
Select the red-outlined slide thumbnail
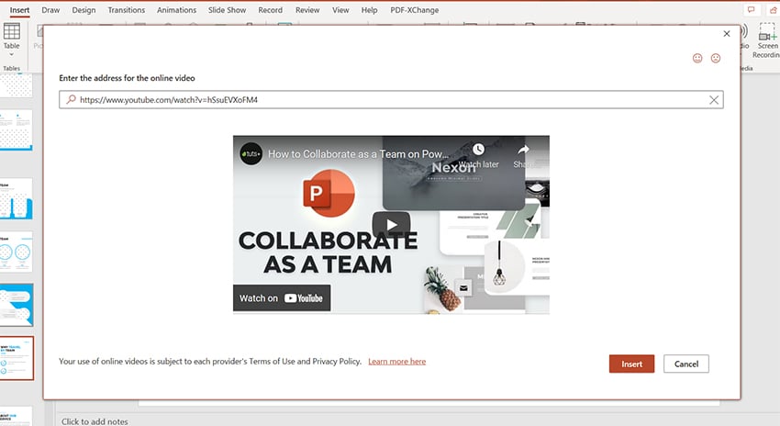coord(17,358)
